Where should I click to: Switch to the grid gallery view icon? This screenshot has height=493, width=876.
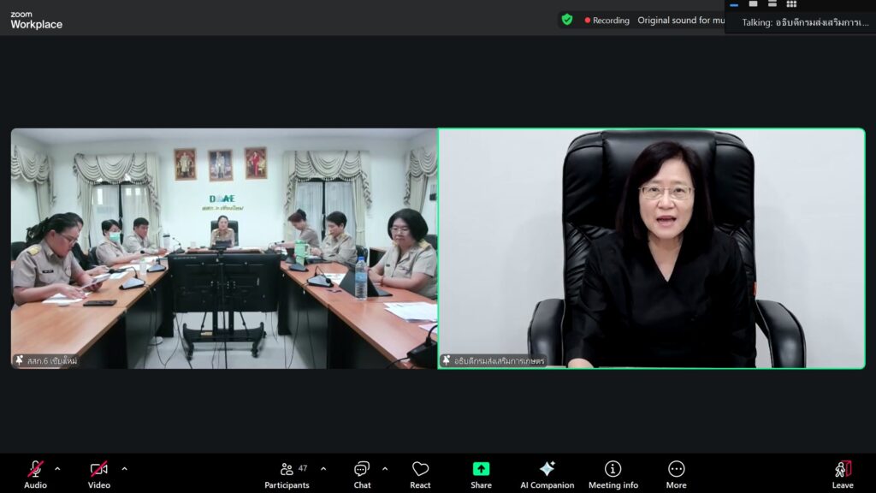pos(791,4)
